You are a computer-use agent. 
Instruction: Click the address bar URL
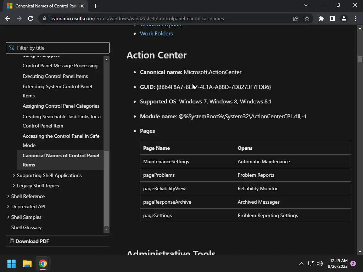(x=137, y=18)
